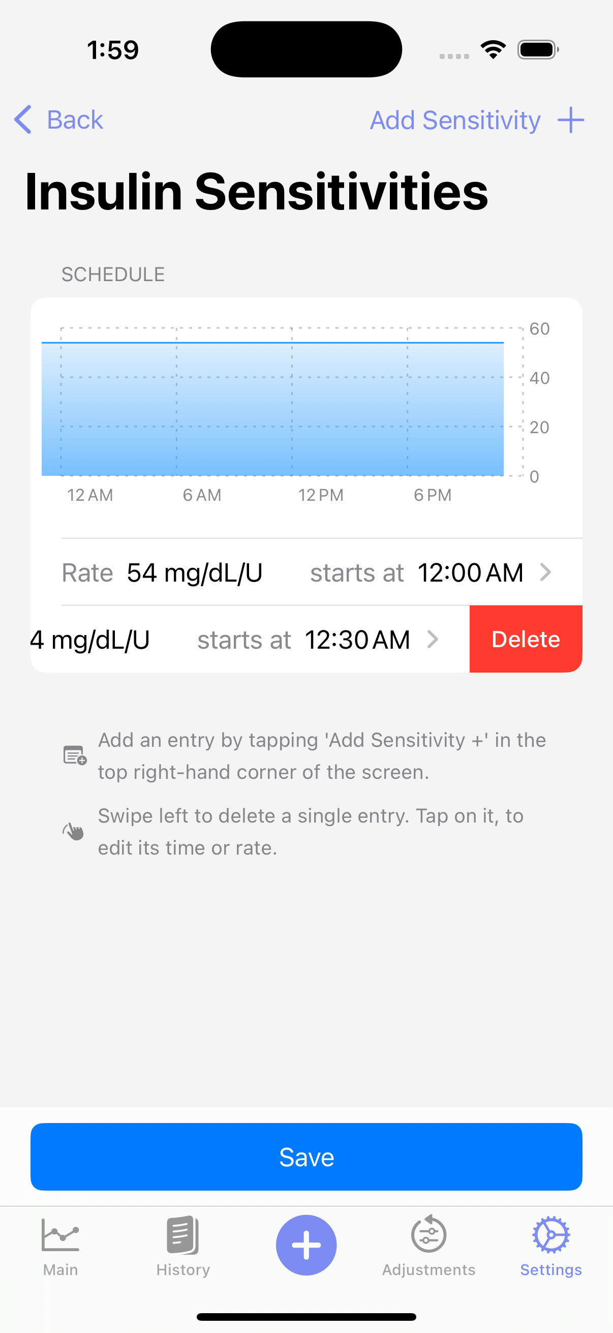Tap the Back text link
613x1333 pixels.
[x=75, y=120]
